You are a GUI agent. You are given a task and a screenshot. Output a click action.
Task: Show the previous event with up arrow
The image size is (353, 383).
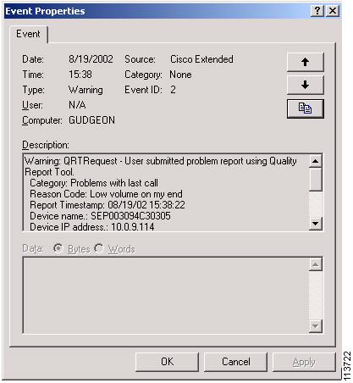(x=305, y=62)
